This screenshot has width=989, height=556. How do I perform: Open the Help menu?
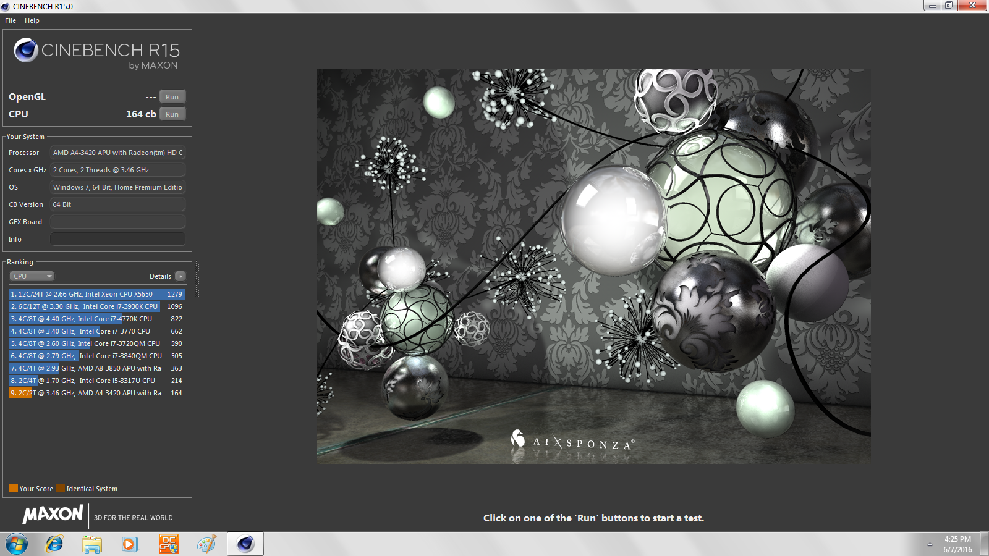(x=32, y=20)
